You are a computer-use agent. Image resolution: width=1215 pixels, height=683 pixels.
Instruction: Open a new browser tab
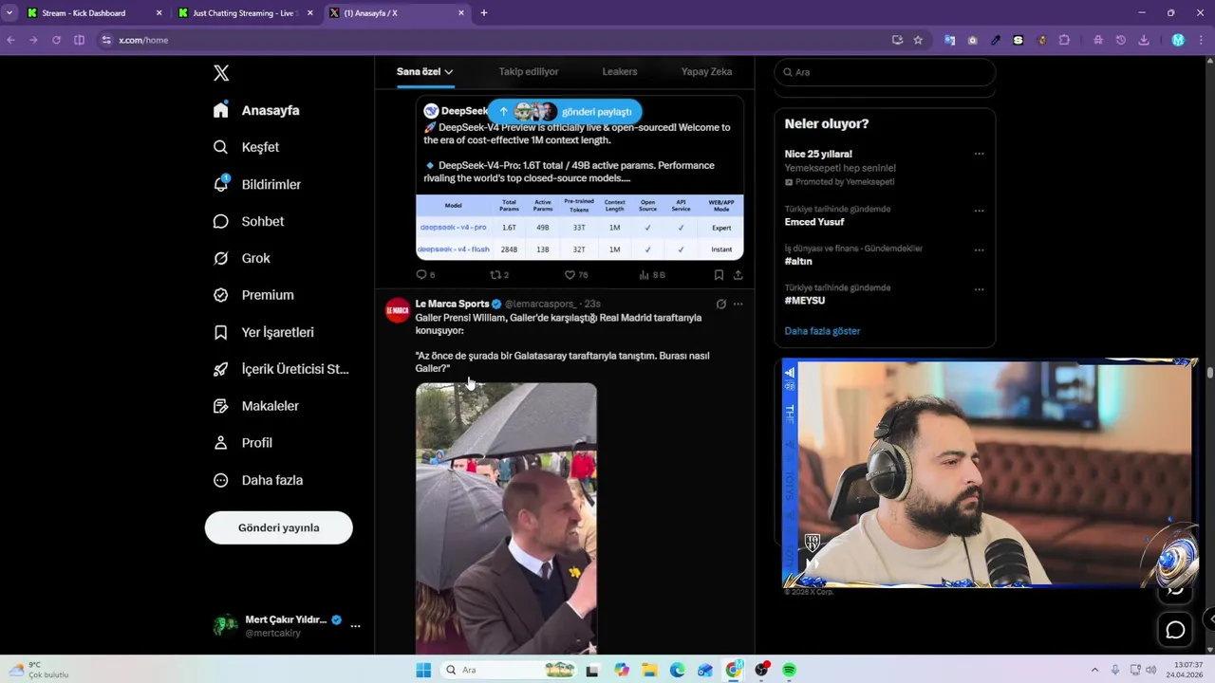pyautogui.click(x=484, y=13)
